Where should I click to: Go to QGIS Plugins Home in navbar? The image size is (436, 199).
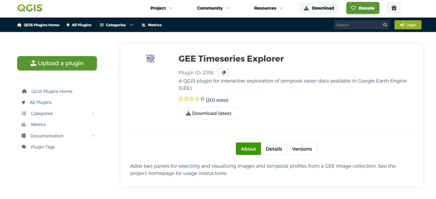pos(38,25)
